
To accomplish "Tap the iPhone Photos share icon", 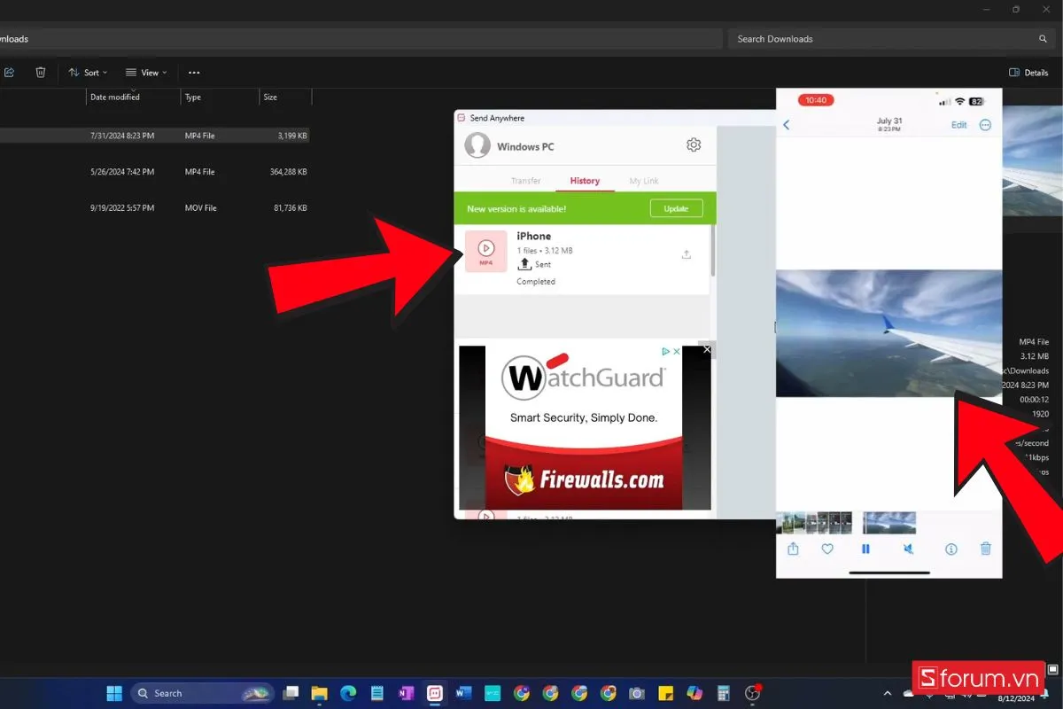I will click(793, 549).
